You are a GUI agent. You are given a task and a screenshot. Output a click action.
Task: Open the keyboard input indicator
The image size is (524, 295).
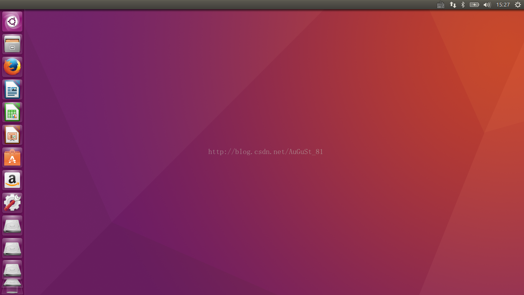(x=441, y=5)
